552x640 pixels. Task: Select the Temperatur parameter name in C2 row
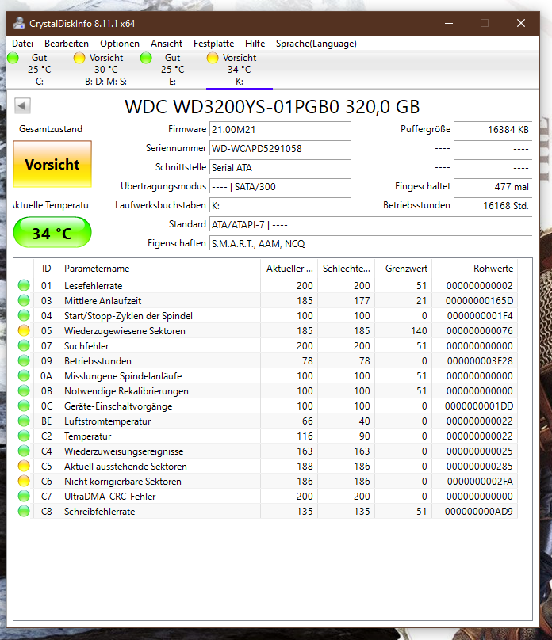(x=87, y=436)
